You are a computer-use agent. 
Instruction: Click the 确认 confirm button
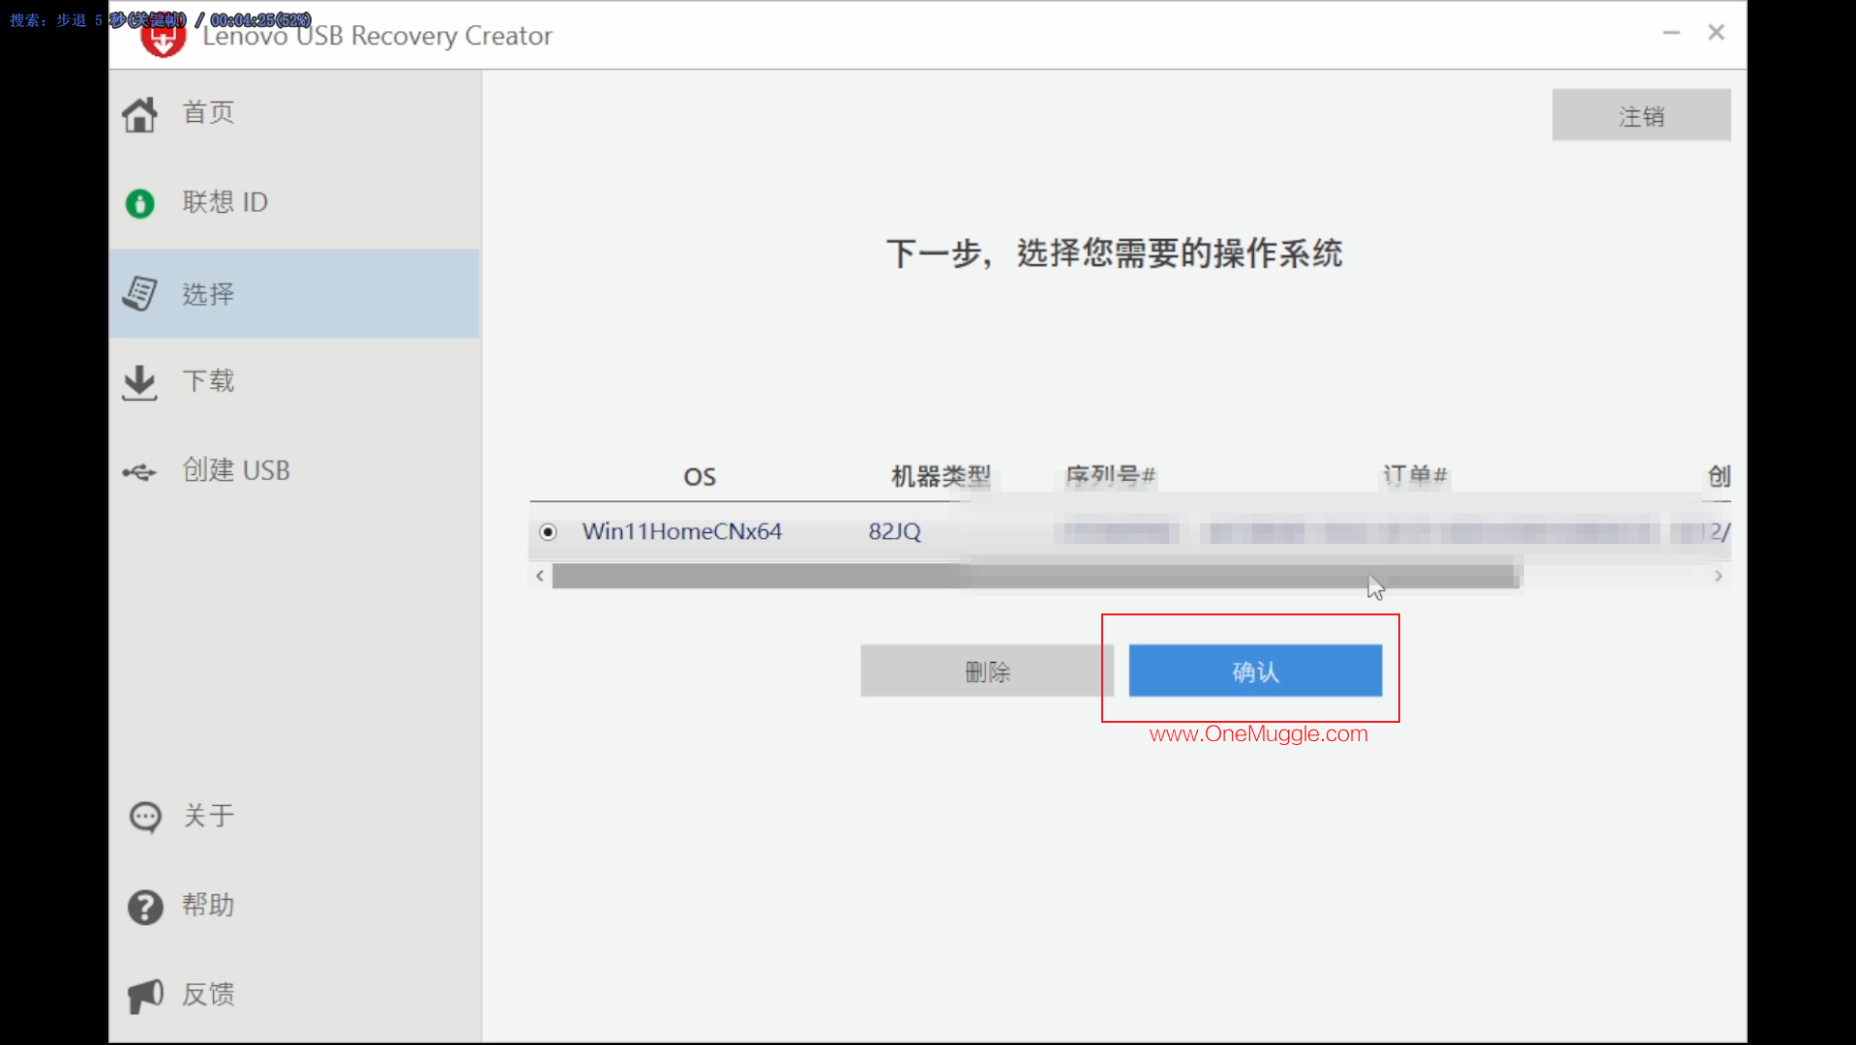click(x=1255, y=671)
